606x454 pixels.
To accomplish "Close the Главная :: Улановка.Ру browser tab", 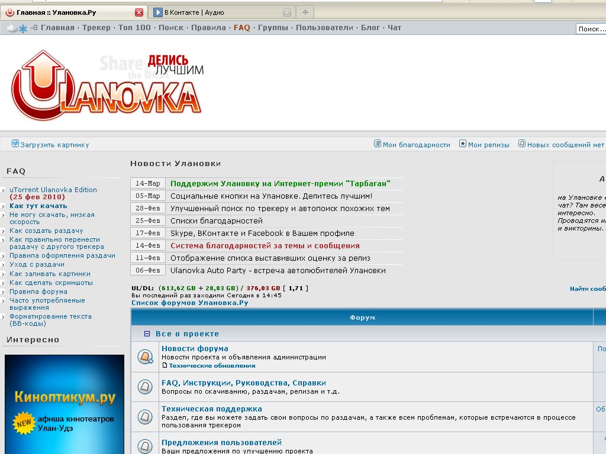I will pyautogui.click(x=139, y=12).
